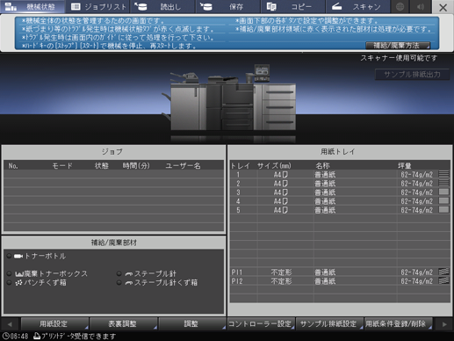Viewport: 454px width, 341px height.
Task: Click PI1 paper level indicator
Action: tap(443, 272)
